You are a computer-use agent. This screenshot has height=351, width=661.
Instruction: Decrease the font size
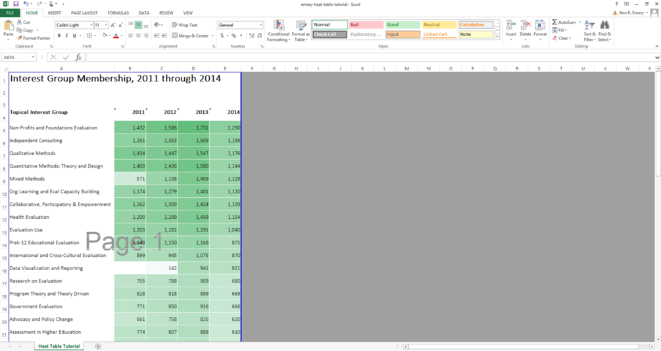120,25
